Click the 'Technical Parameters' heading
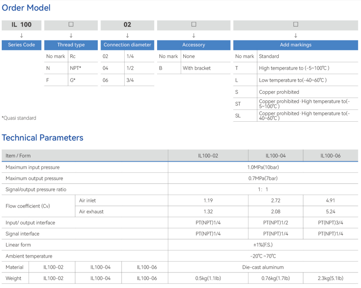This screenshot has width=361, height=288. [43, 138]
